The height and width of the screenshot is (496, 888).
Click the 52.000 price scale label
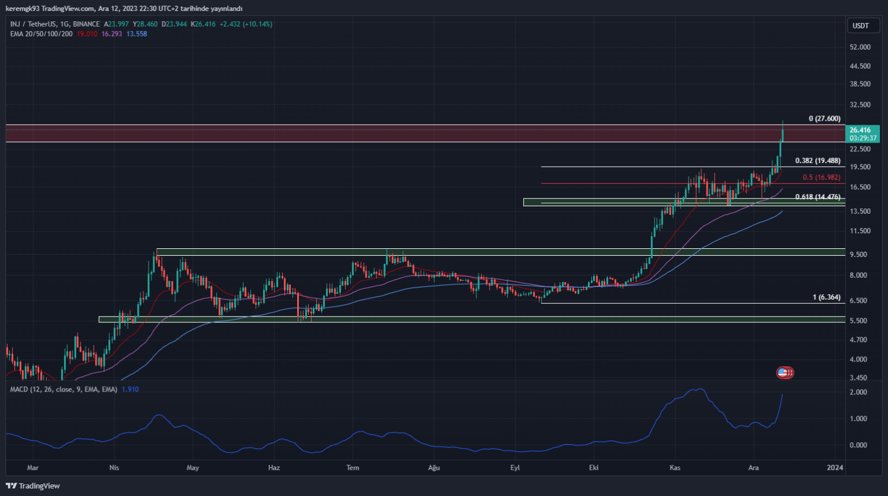click(x=860, y=47)
